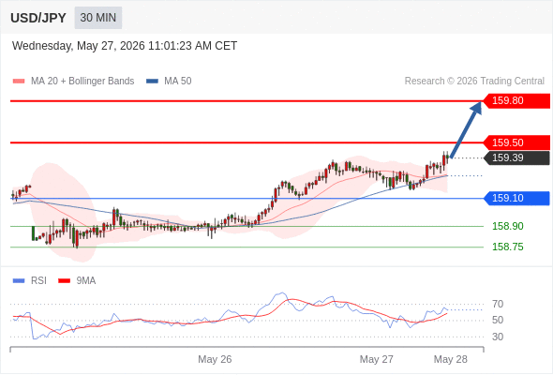This screenshot has width=553, height=375.
Task: Click the 30 MIN timeframe button
Action: 98,18
